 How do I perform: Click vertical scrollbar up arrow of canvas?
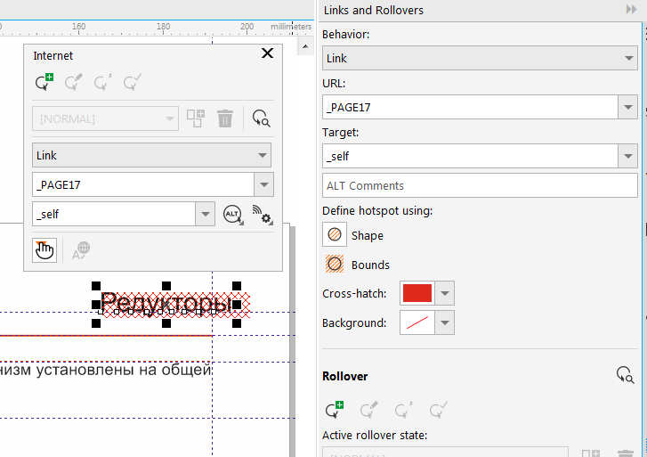[305, 46]
